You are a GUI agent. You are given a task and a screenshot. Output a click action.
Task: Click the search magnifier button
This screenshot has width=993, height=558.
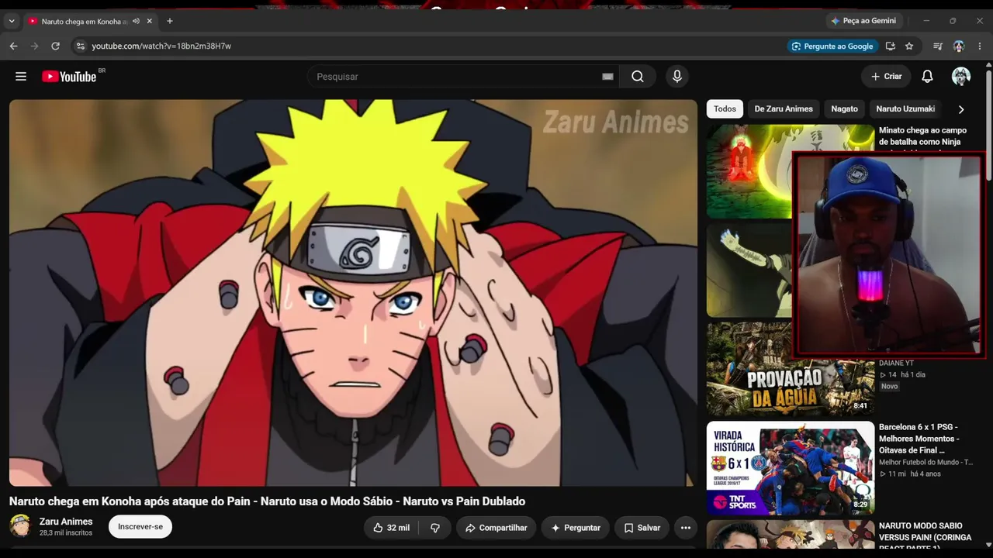click(638, 77)
